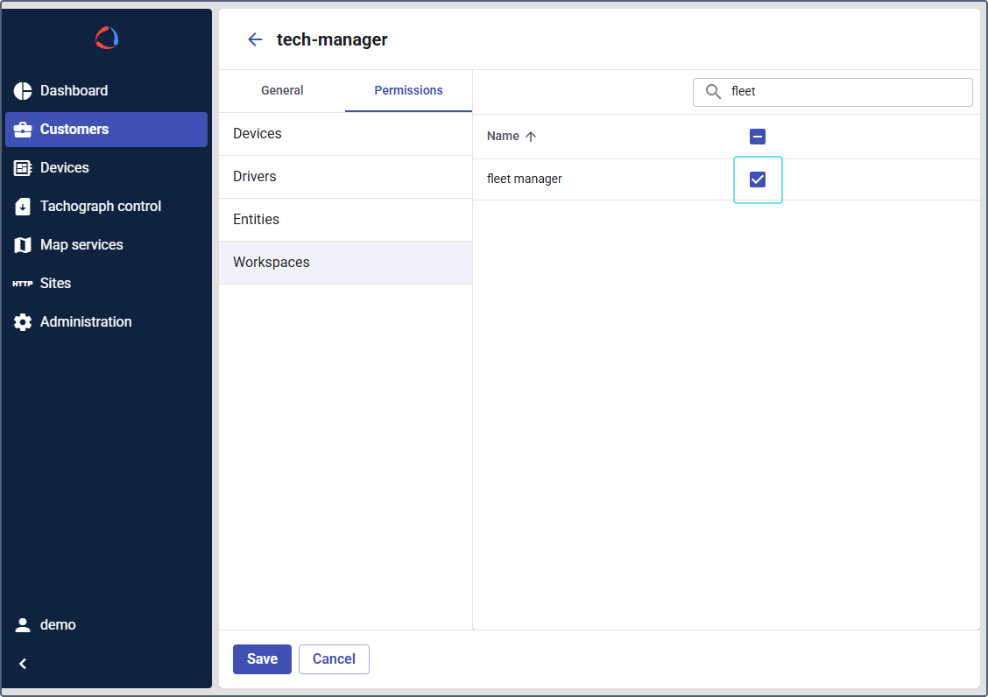Open Tachograph control via its card icon
This screenshot has width=988, height=697.
point(23,207)
